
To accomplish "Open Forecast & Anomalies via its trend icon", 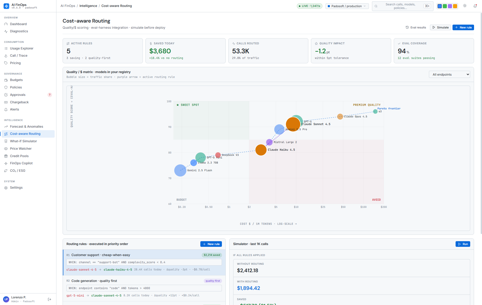I will click(x=6, y=127).
